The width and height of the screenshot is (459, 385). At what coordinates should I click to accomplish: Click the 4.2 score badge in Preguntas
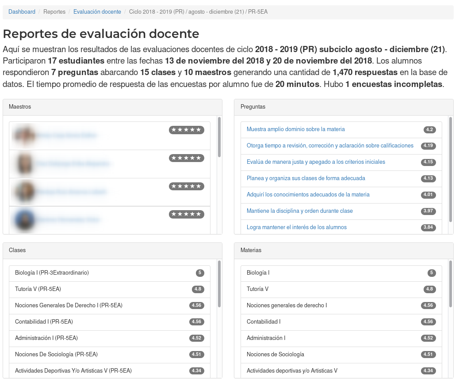(429, 130)
